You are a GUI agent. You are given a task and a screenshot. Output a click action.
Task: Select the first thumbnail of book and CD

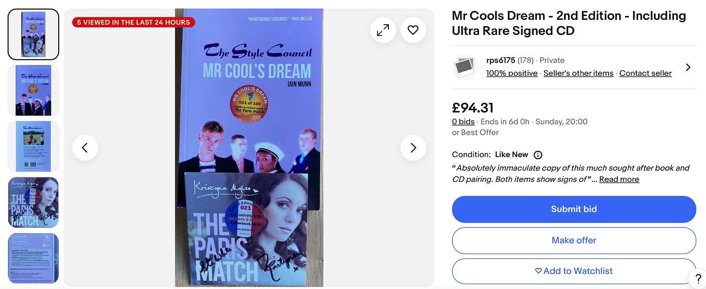tap(33, 34)
